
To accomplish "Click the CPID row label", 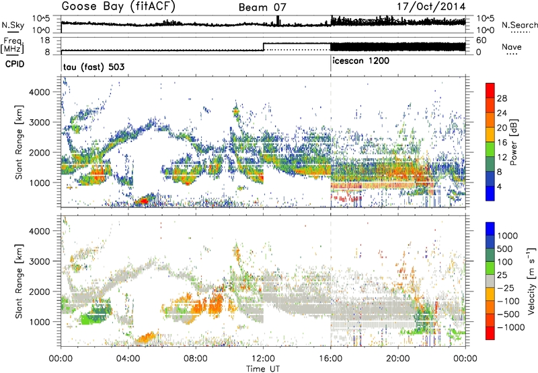I will [x=14, y=64].
